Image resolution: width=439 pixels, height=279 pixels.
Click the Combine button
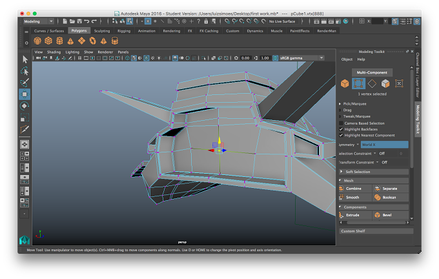(x=355, y=189)
